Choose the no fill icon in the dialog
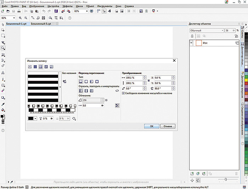 tap(30, 67)
